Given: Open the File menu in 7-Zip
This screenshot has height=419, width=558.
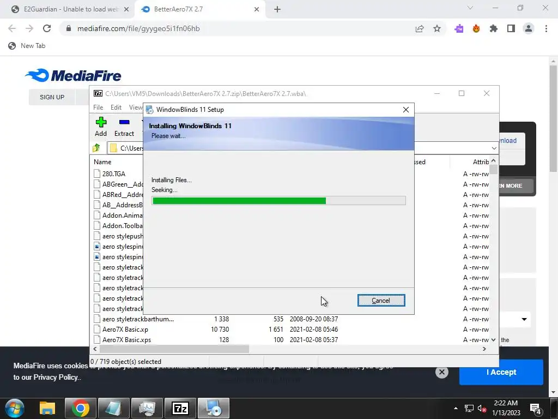Looking at the screenshot, I should pos(98,107).
